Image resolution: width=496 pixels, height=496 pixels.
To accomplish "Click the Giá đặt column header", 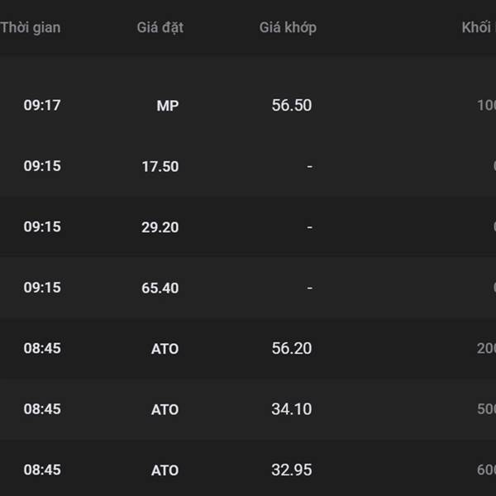I will click(x=160, y=27).
